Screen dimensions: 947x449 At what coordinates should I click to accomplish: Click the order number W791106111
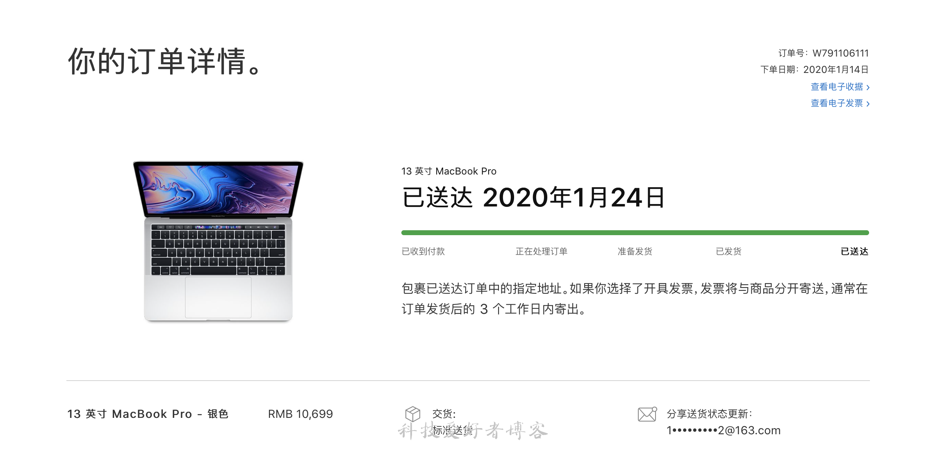click(840, 53)
